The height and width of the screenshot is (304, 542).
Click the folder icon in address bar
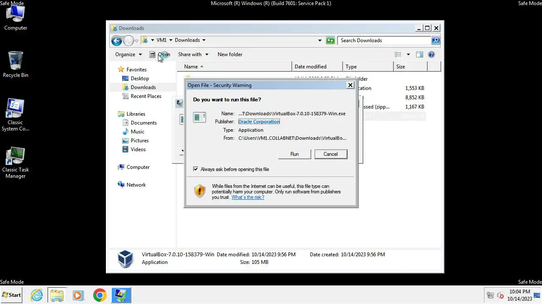pyautogui.click(x=144, y=40)
